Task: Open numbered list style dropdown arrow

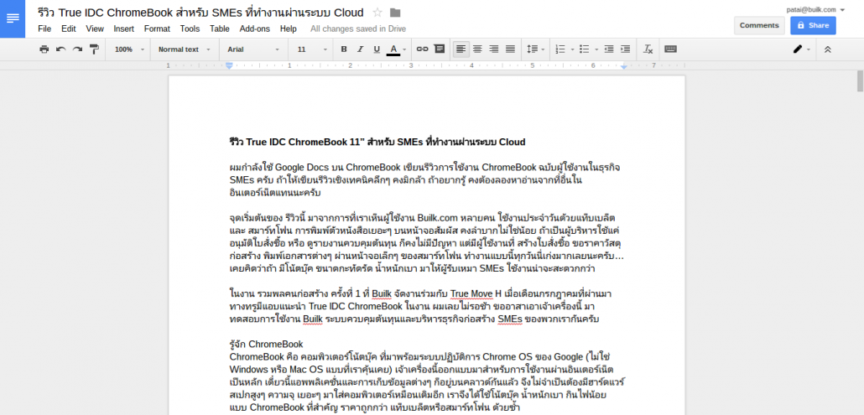Action: click(573, 49)
